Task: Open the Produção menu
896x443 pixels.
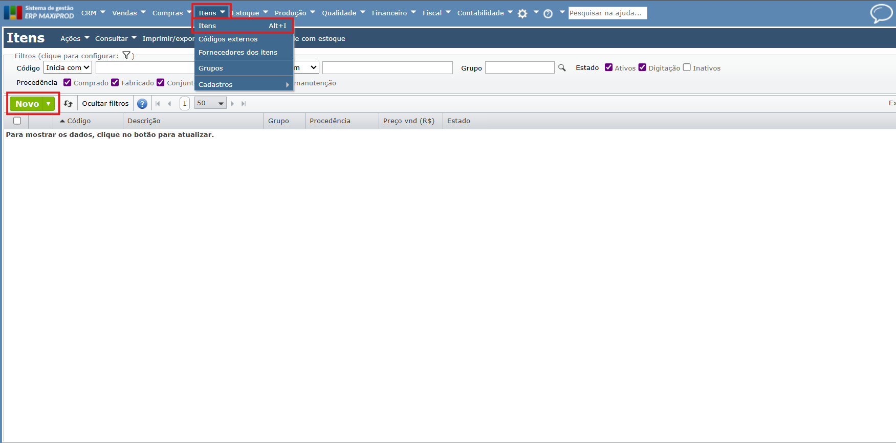Action: click(295, 13)
